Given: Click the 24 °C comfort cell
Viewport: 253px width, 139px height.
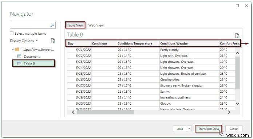Looking at the screenshot, I should point(227,98).
